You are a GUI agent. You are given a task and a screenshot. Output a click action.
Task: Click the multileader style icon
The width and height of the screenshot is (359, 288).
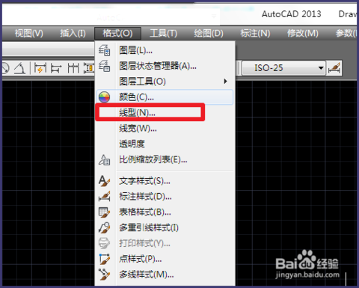[x=104, y=227]
